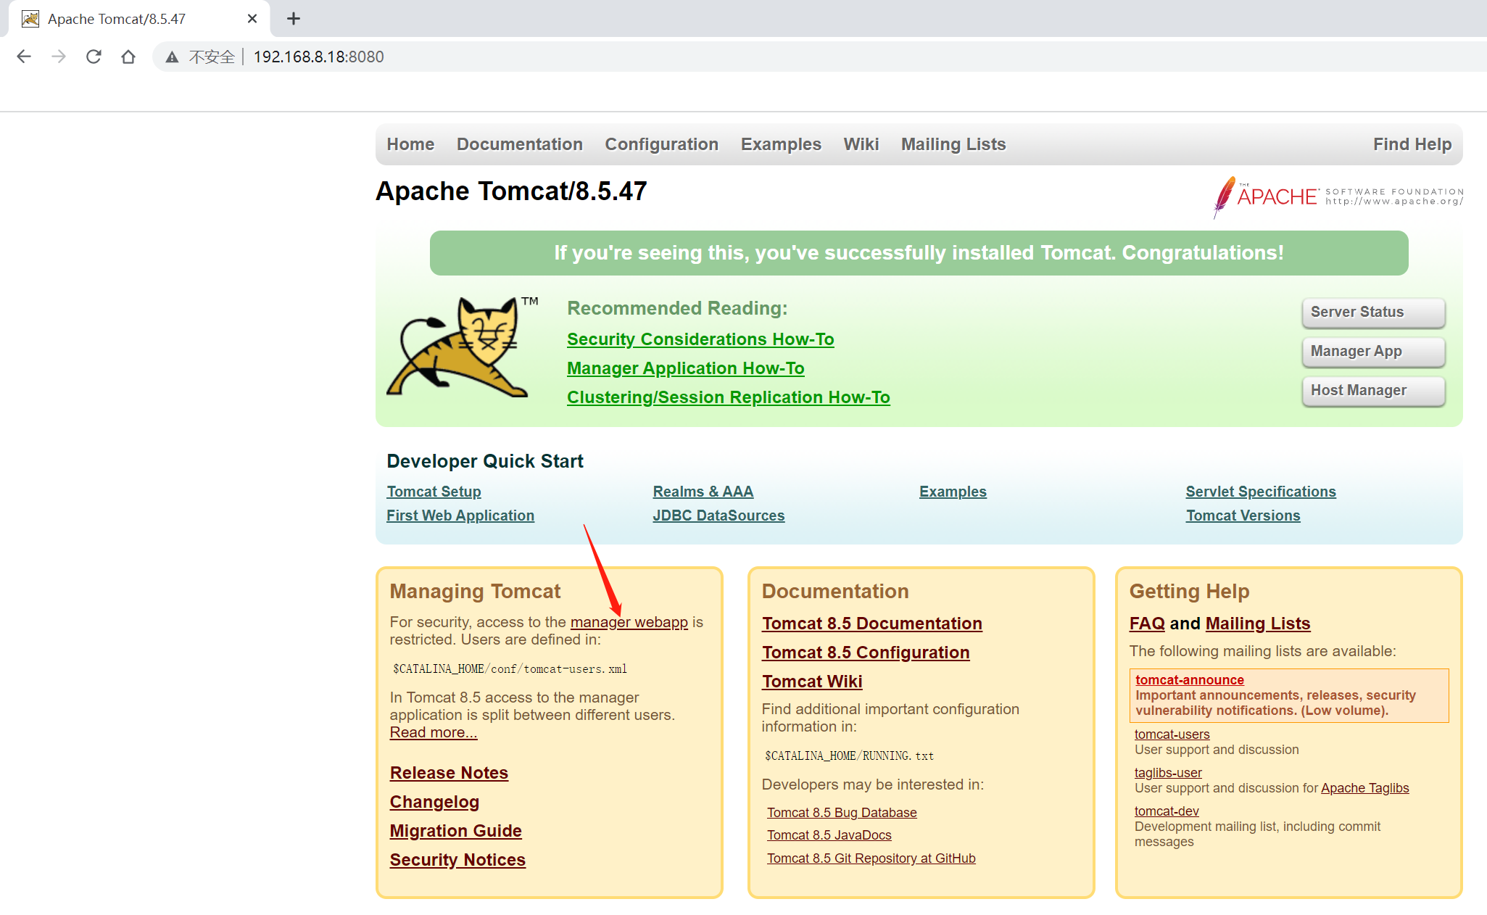Reload the page with refresh icon

coord(94,57)
